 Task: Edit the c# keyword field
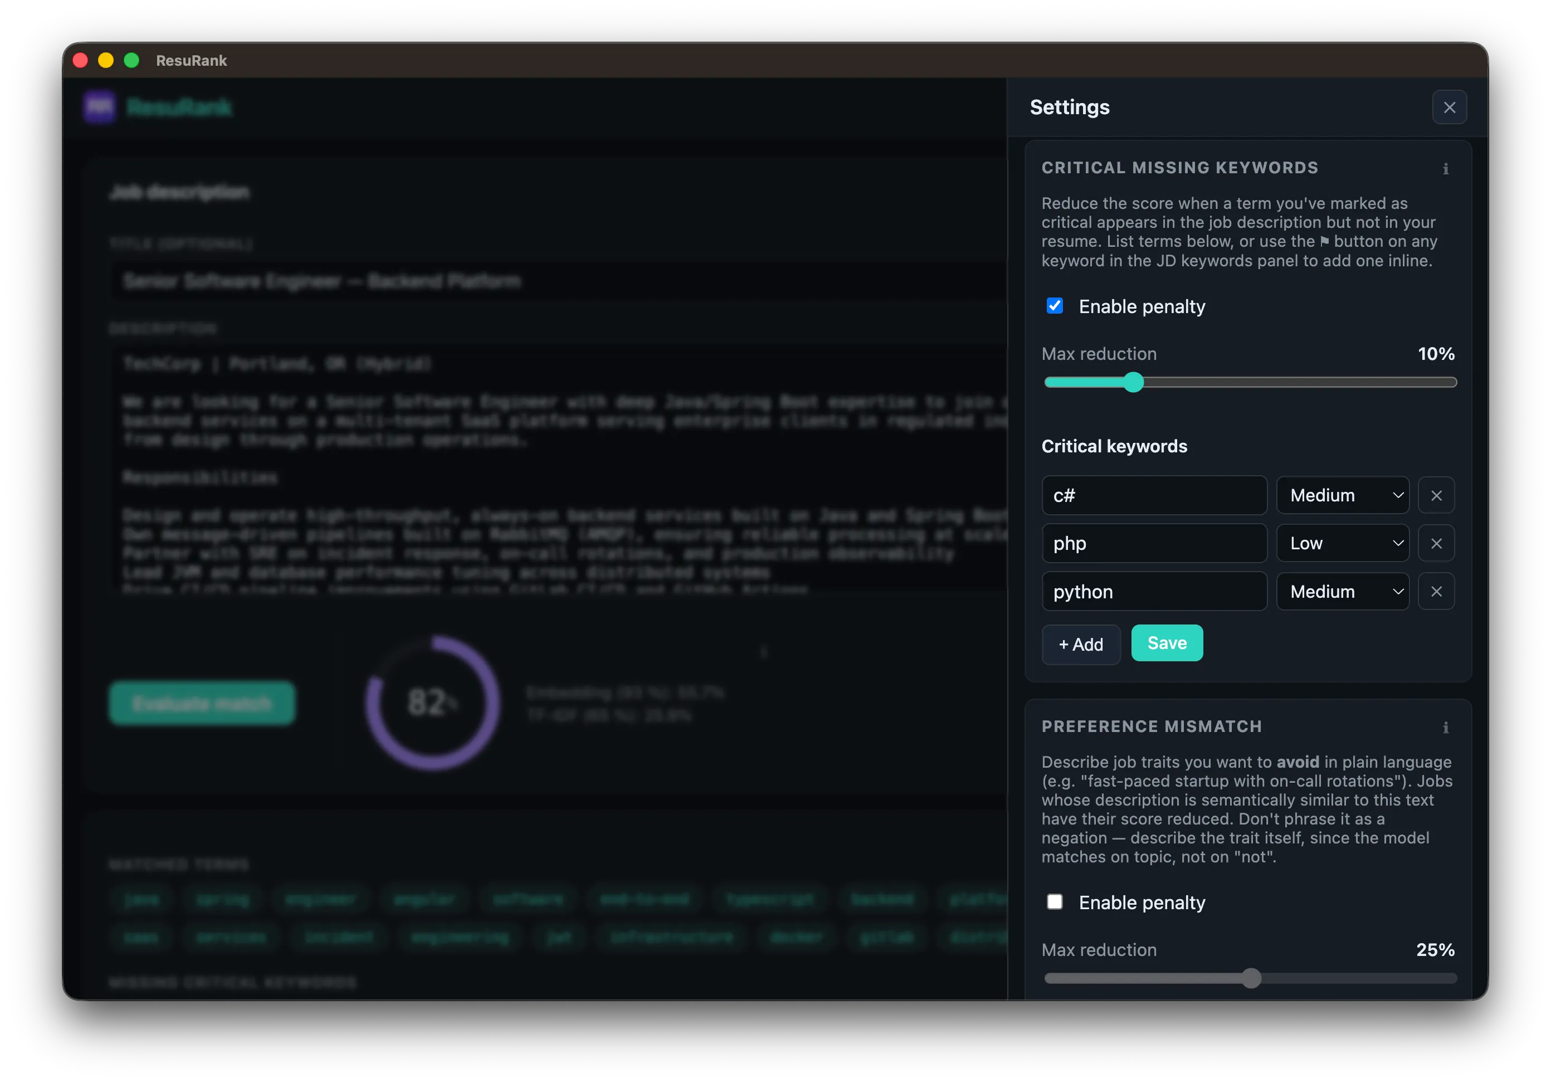coord(1154,495)
